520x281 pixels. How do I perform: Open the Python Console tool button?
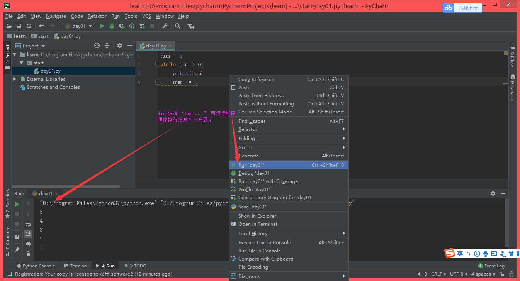[x=36, y=266]
